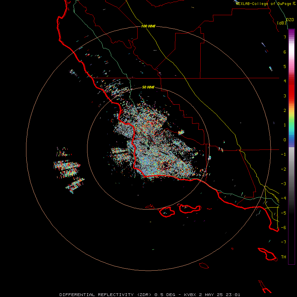This screenshot has height=297, width=297.
Task: Click the color scale value 2
Action: pyautogui.click(x=285, y=111)
